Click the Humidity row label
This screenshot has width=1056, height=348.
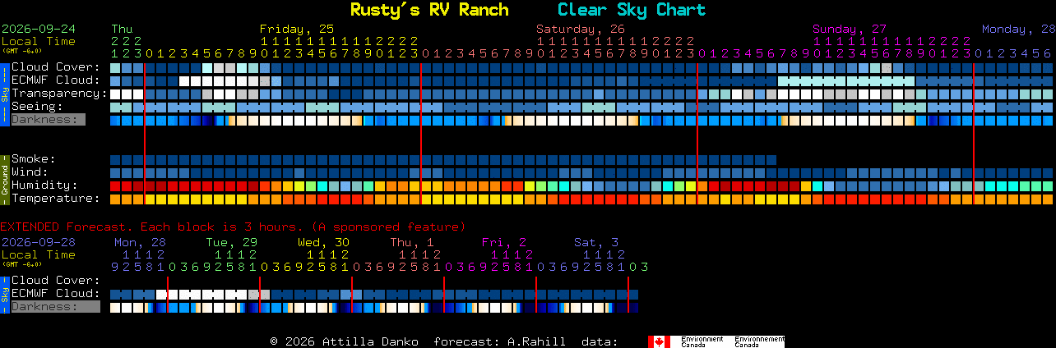[44, 185]
